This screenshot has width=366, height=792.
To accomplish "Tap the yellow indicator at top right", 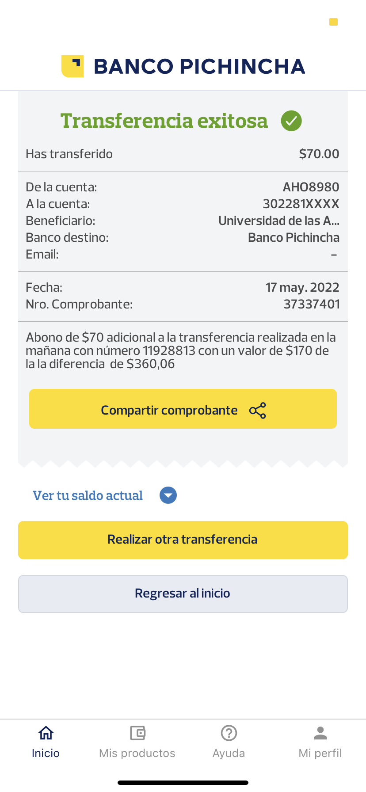I will [x=334, y=22].
